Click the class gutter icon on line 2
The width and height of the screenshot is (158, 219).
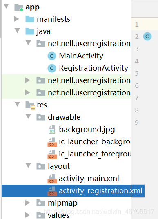pyautogui.click(x=147, y=36)
